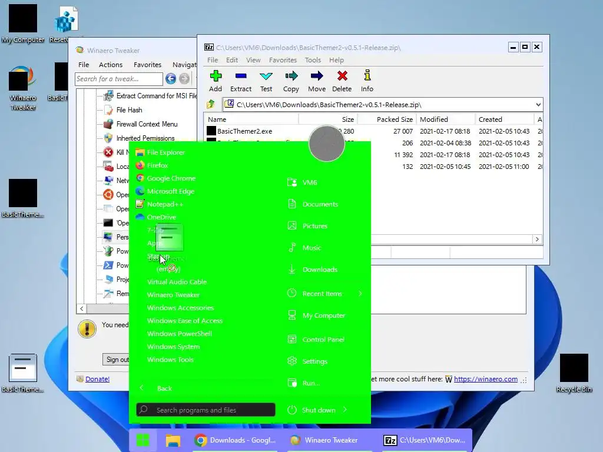Open File Explorer from start menu
Screen dimensions: 603x452
160,152
